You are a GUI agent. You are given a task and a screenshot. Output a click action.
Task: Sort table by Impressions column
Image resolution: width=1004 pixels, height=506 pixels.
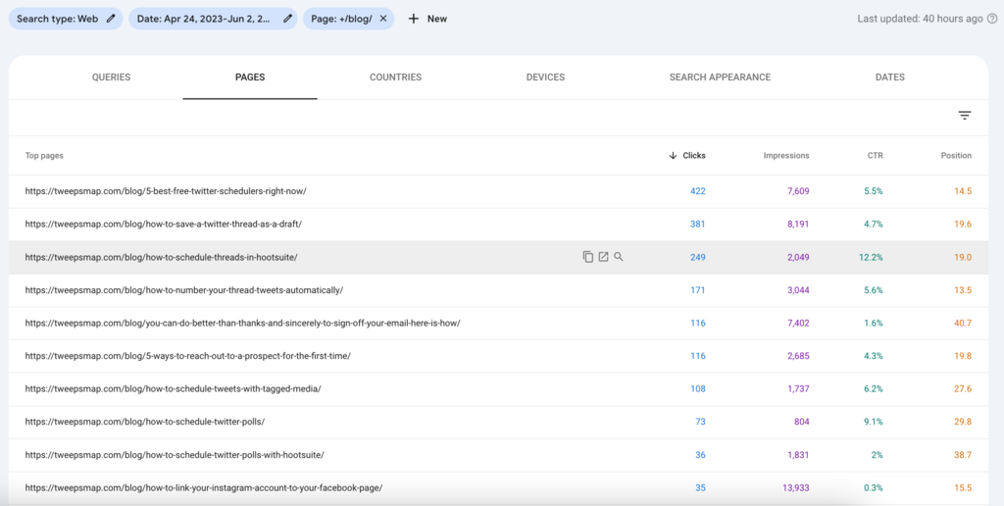pyautogui.click(x=786, y=156)
